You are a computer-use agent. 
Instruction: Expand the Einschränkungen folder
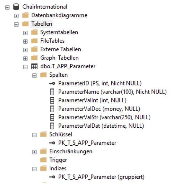point(34,152)
